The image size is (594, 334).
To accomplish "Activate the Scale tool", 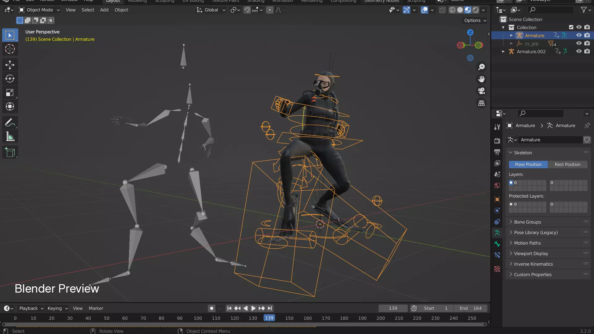I will pos(10,93).
